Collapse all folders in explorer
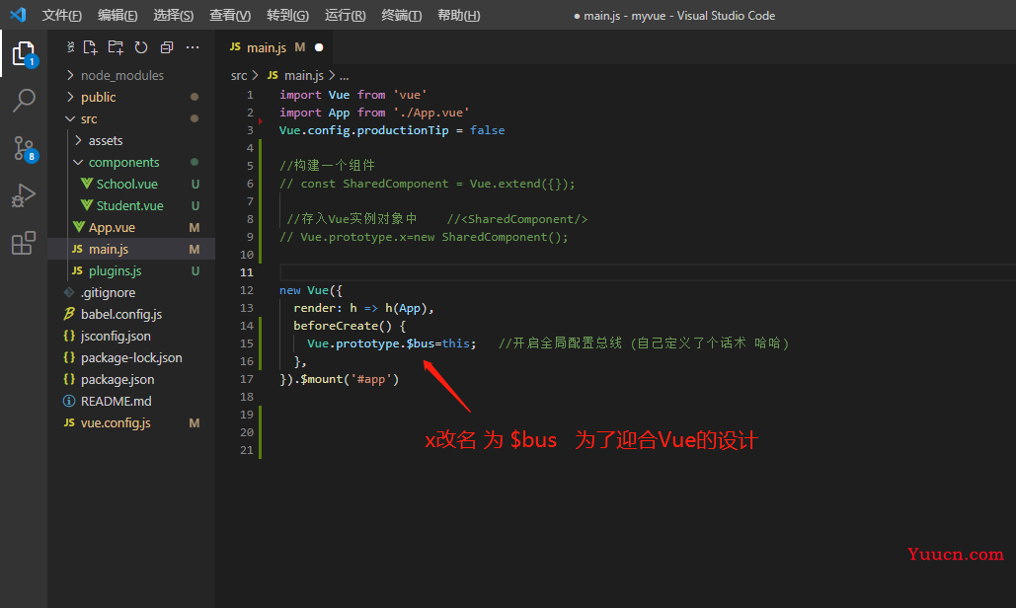This screenshot has height=608, width=1016. point(166,47)
